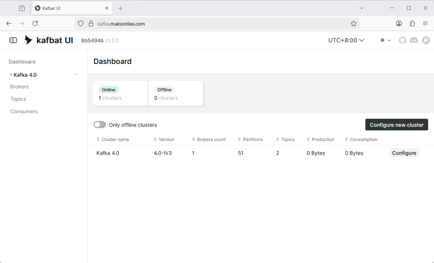Sort by Production column
The height and width of the screenshot is (263, 434).
320,139
